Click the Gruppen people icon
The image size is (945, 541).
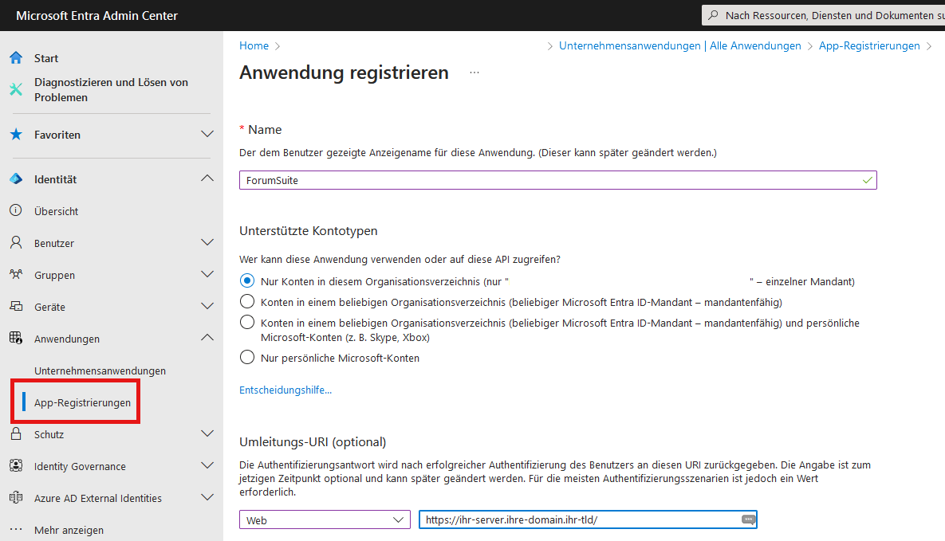[x=16, y=275]
